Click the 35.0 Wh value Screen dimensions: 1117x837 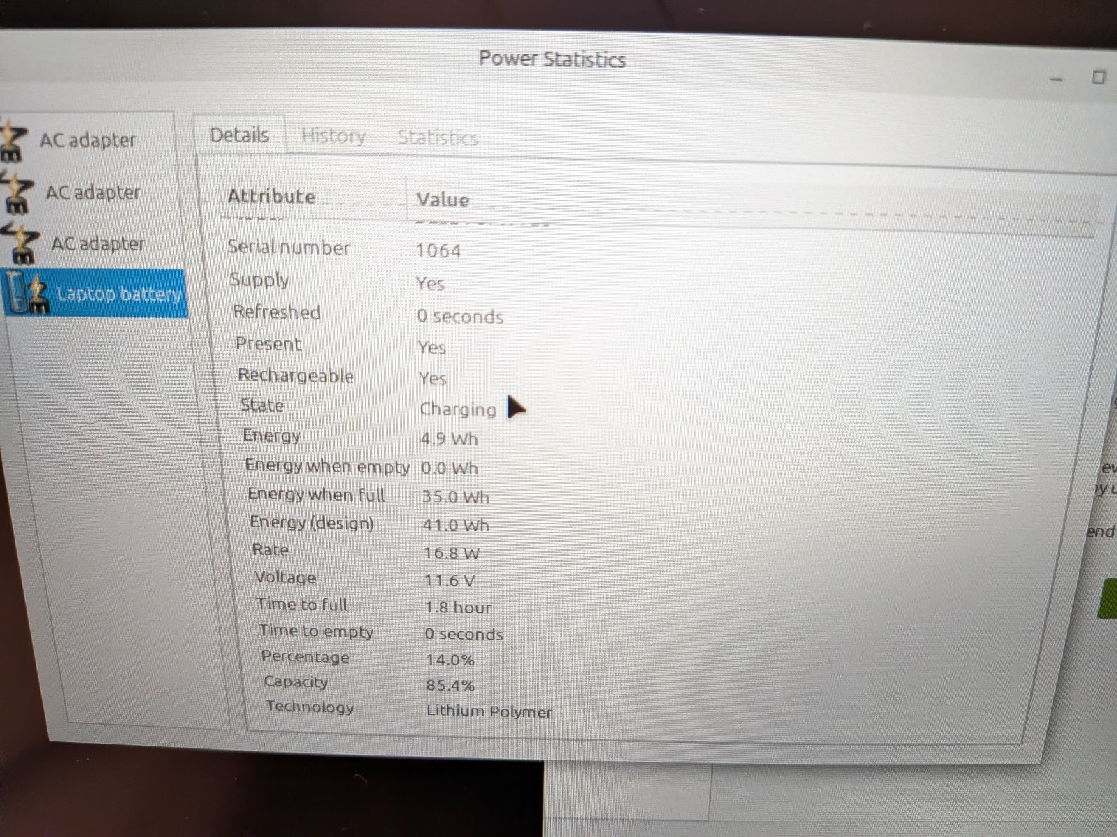pyautogui.click(x=456, y=497)
